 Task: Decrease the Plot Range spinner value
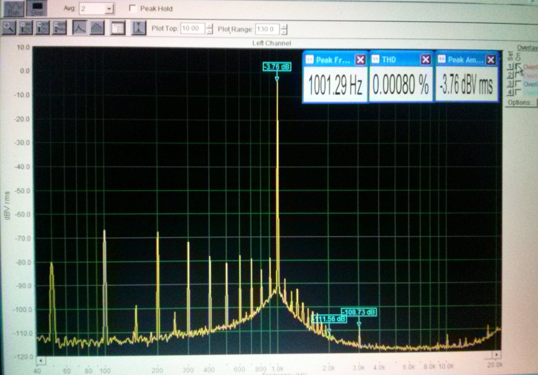[x=283, y=32]
